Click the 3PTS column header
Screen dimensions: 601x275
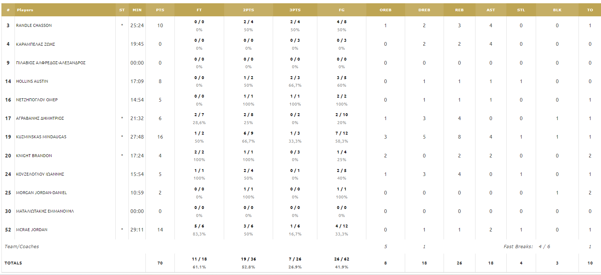pyautogui.click(x=295, y=10)
